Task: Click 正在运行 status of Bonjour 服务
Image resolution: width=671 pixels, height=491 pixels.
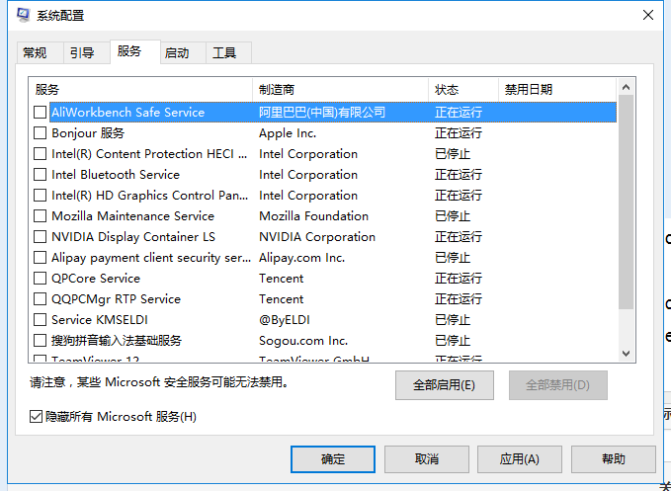Action: [x=459, y=133]
